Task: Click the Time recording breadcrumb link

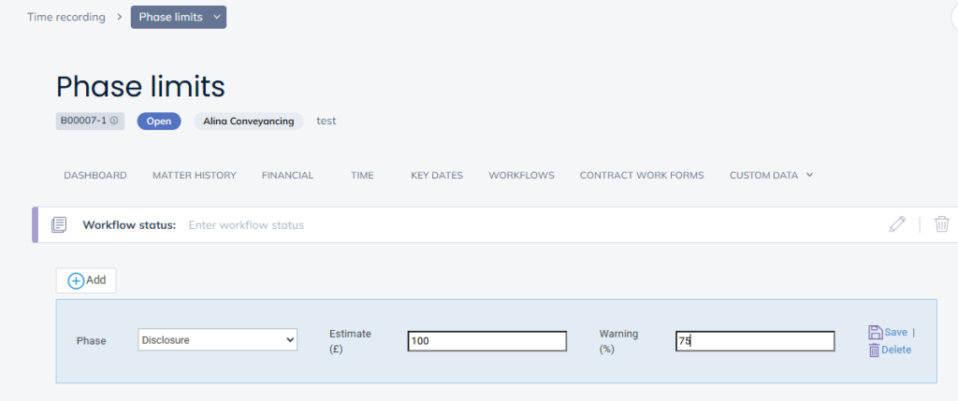Action: coord(66,17)
